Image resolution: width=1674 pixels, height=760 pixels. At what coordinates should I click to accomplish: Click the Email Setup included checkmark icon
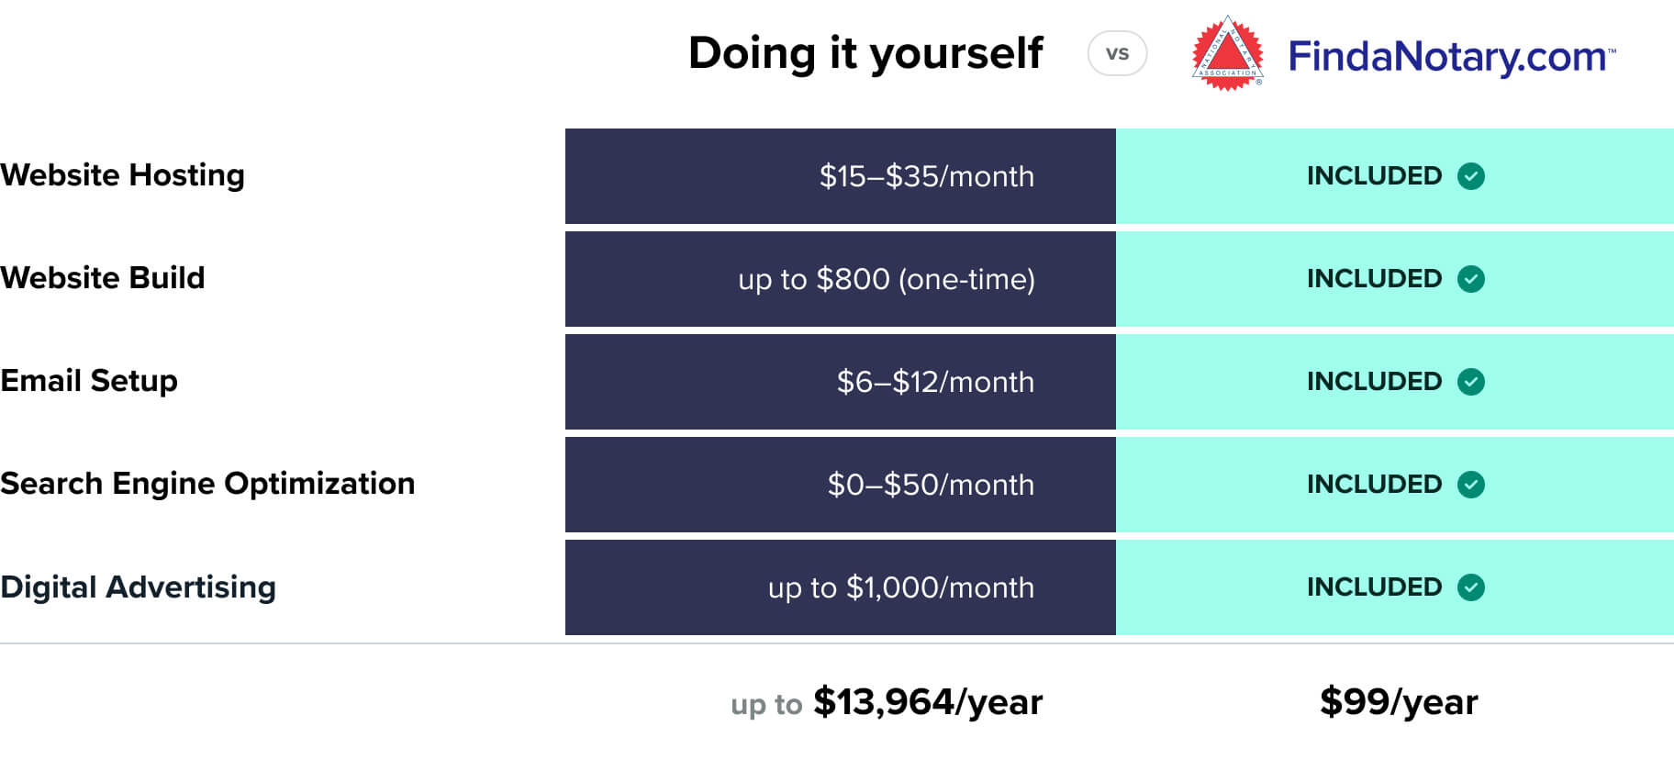1471,381
